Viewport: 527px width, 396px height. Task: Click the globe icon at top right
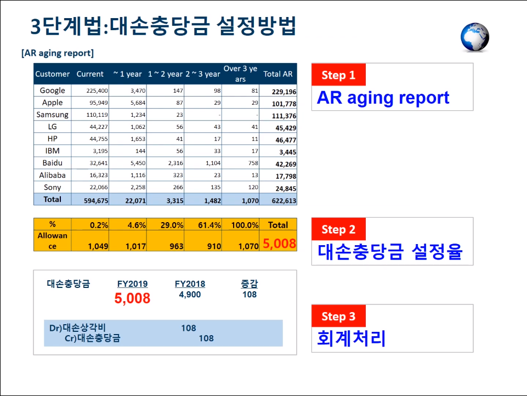point(475,37)
